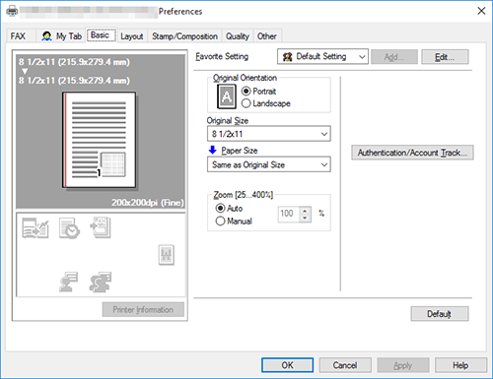Click the blue arrow beside Paper Size
This screenshot has width=493, height=379.
pos(213,151)
